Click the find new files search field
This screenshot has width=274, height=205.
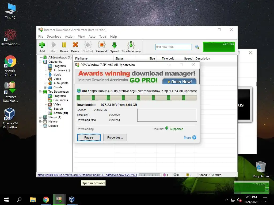click(x=173, y=47)
